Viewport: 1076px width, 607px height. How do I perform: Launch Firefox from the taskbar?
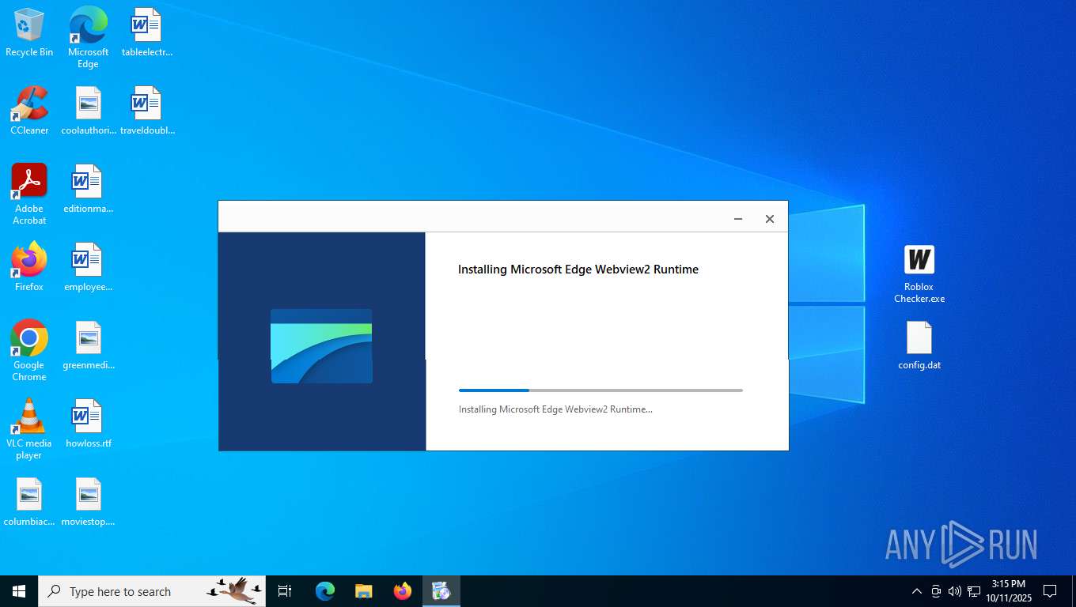[403, 591]
